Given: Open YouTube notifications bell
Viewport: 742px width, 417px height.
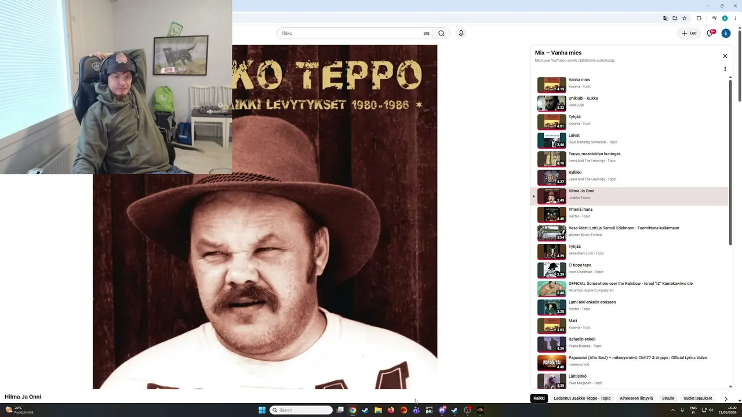Looking at the screenshot, I should point(710,33).
